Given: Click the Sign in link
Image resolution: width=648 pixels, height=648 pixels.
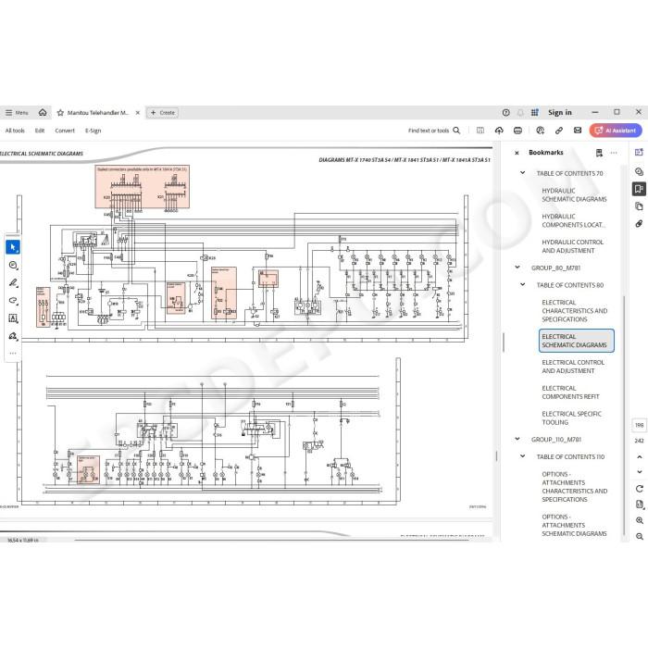Looking at the screenshot, I should tap(559, 112).
